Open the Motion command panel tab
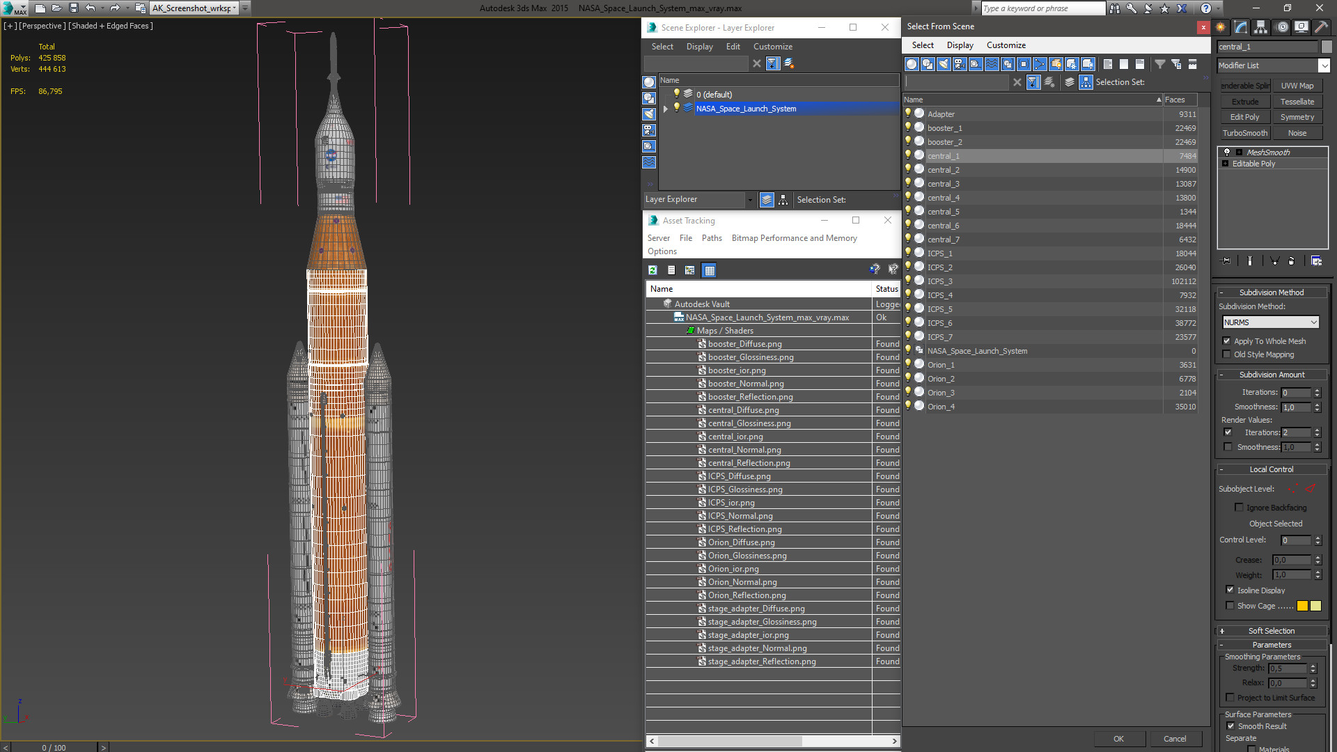Image resolution: width=1337 pixels, height=752 pixels. pos(1281,27)
